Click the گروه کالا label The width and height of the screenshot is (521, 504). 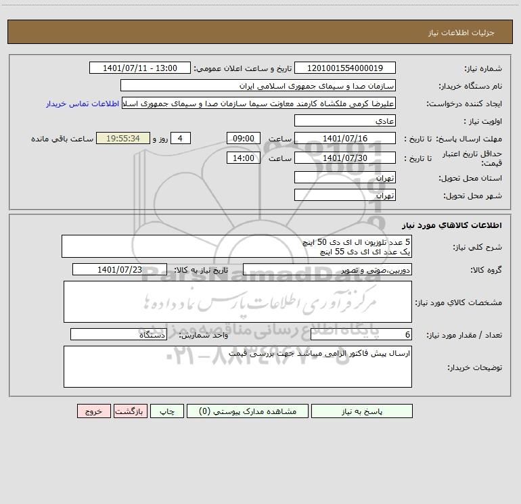[x=486, y=271]
